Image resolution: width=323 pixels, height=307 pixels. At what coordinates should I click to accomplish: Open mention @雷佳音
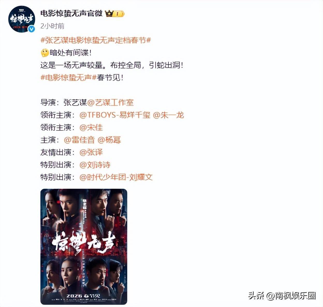coord(79,140)
